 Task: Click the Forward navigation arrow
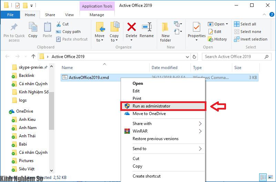pos(17,56)
